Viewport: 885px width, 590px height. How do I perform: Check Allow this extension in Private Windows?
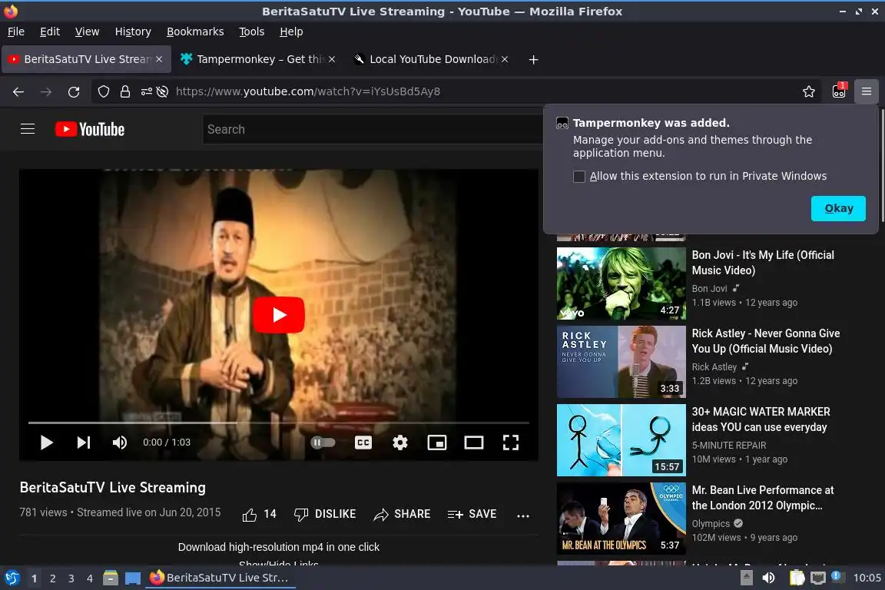[579, 177]
